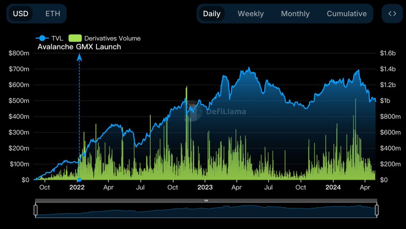
Task: Select the Cumulative view tab
Action: (x=346, y=13)
